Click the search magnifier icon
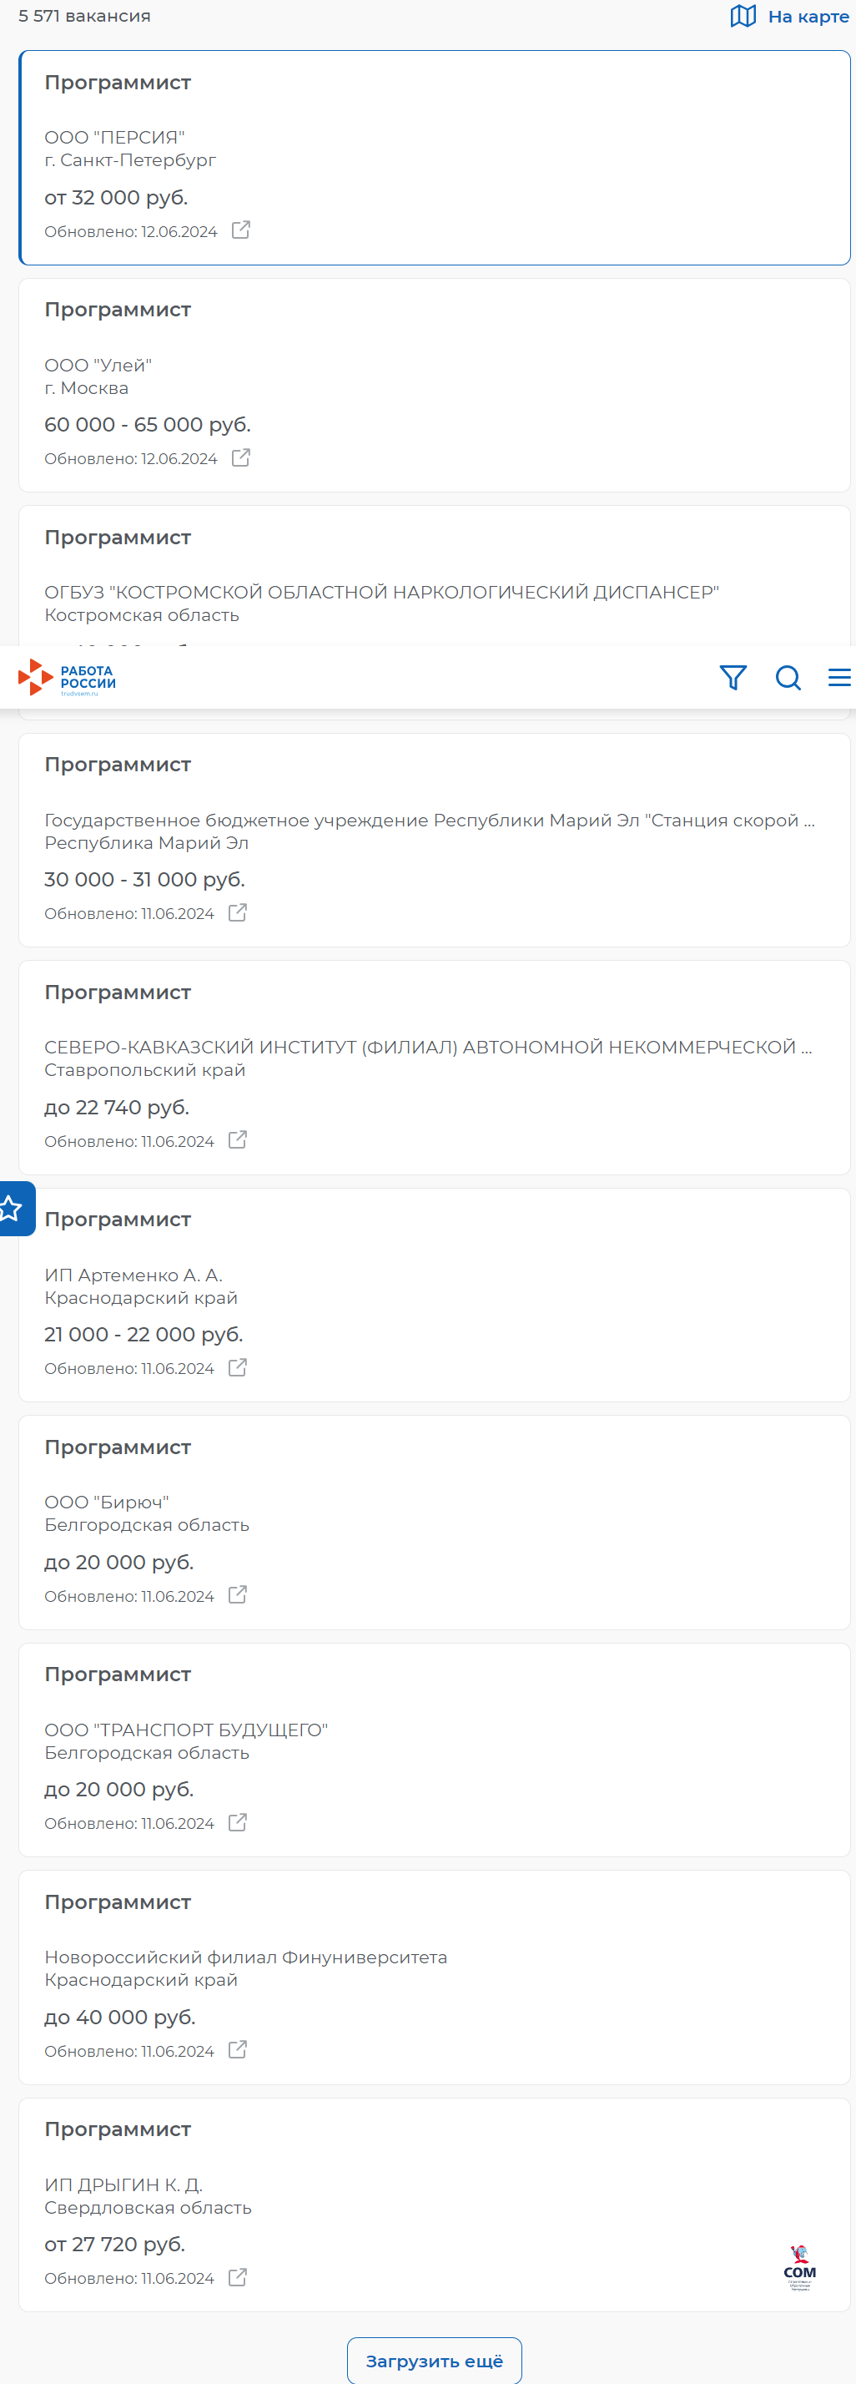856x2384 pixels. point(788,678)
